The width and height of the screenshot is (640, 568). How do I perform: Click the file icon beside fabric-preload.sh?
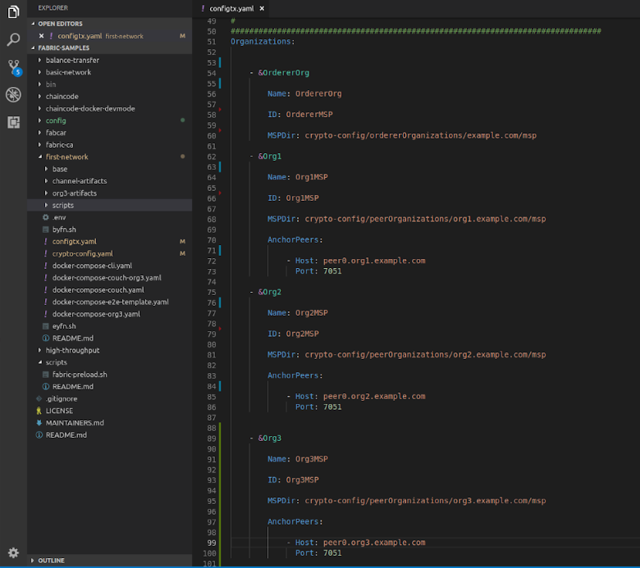pyautogui.click(x=46, y=375)
